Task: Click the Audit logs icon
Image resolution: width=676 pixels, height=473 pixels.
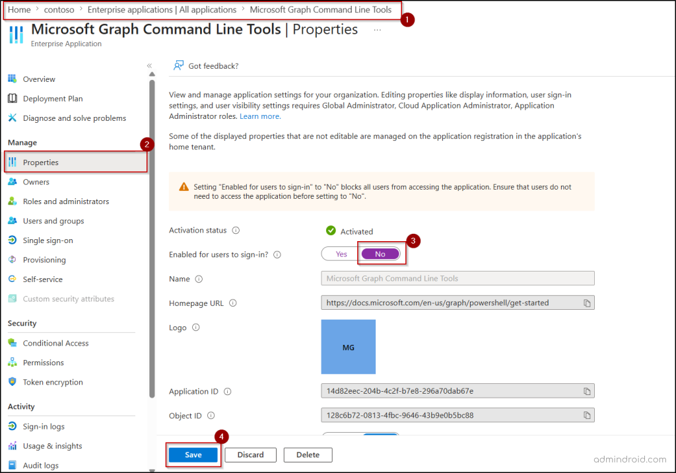Action: (x=12, y=465)
